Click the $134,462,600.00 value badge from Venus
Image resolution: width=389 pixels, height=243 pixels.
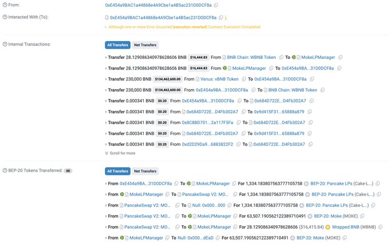[168, 79]
